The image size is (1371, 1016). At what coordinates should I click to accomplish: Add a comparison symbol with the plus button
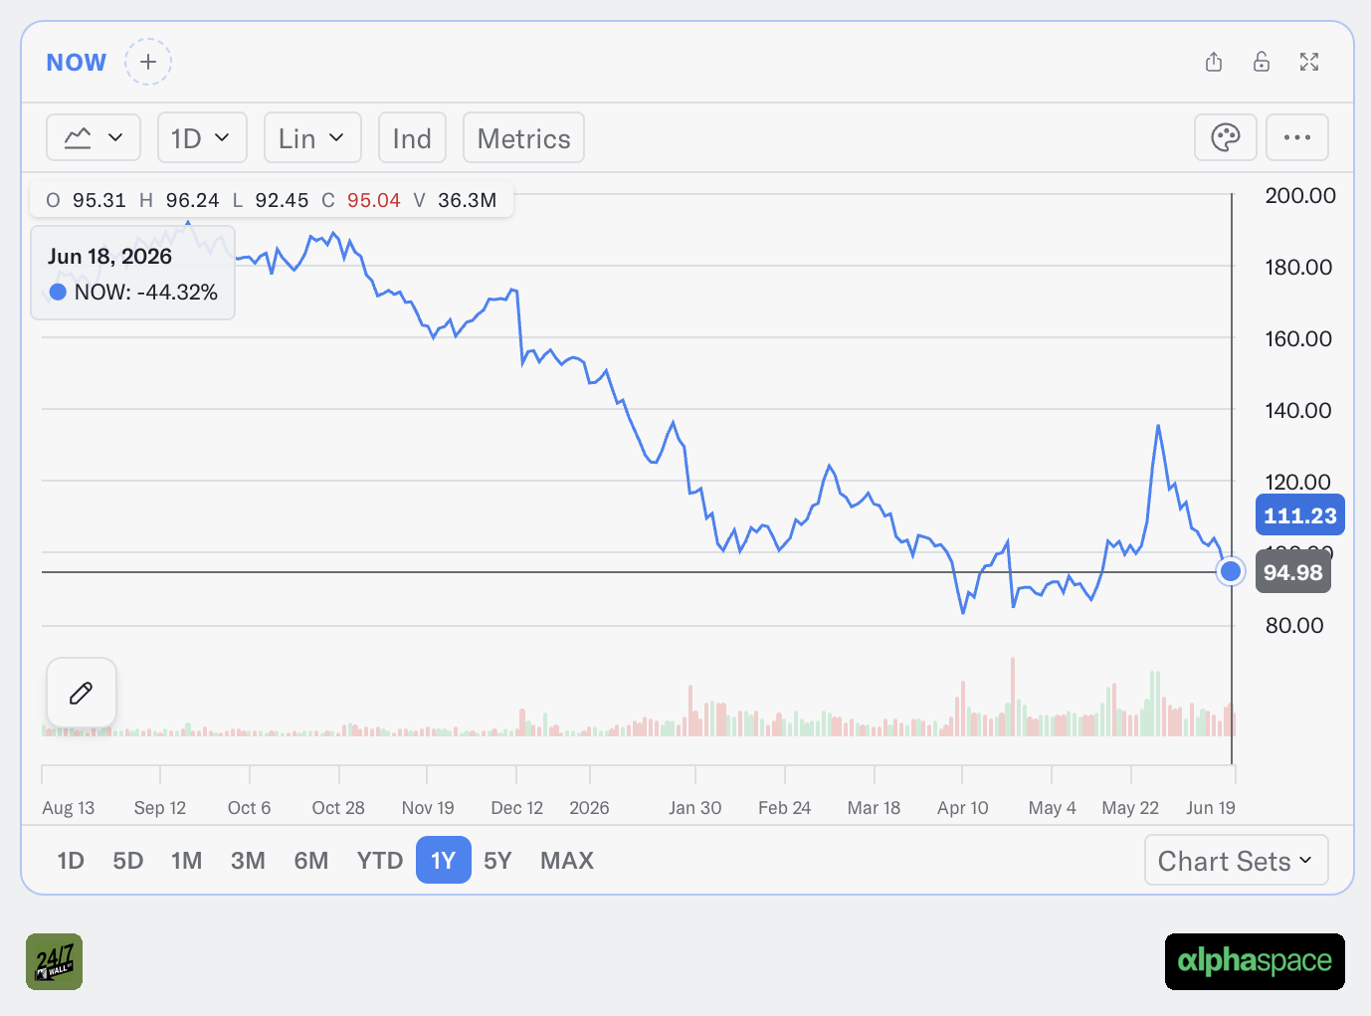pyautogui.click(x=148, y=62)
